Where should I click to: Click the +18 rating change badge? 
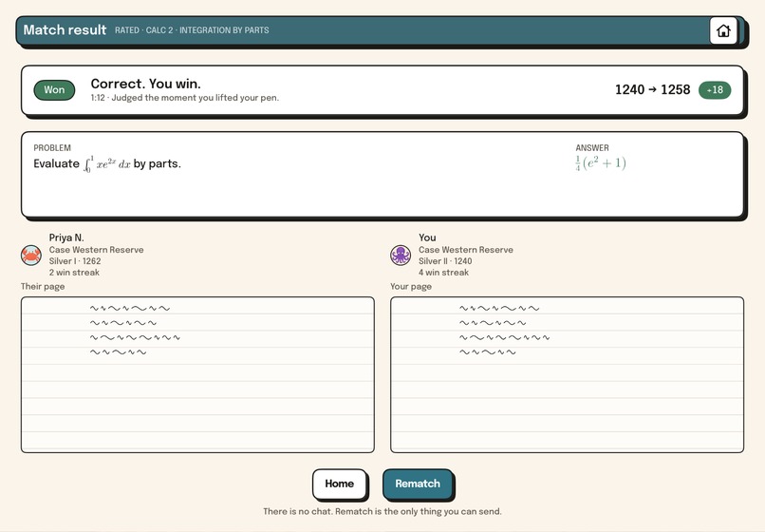coord(715,90)
